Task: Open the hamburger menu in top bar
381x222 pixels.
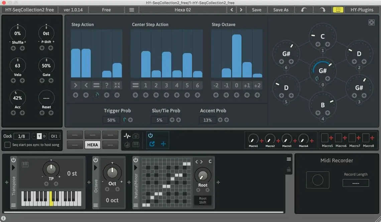Action: pyautogui.click(x=132, y=10)
